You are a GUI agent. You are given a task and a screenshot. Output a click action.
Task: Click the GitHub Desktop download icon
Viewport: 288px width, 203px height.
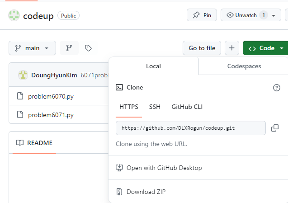click(x=119, y=168)
